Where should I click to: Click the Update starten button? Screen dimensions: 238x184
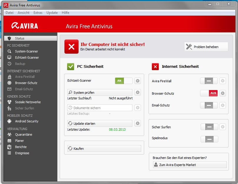(x=100, y=124)
